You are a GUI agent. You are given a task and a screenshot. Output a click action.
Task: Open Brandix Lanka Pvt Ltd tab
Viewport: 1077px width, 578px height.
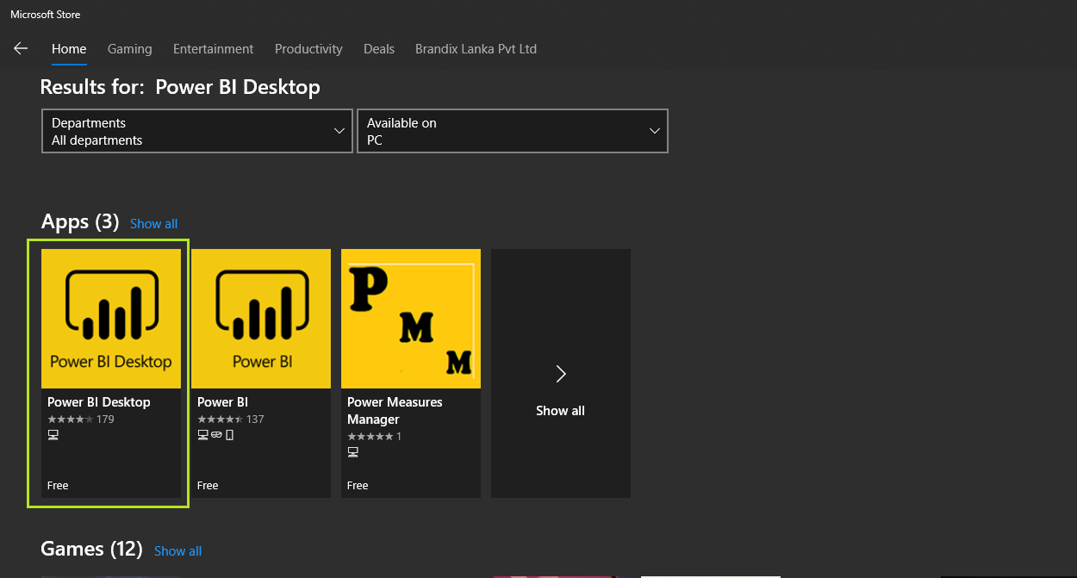(x=476, y=49)
